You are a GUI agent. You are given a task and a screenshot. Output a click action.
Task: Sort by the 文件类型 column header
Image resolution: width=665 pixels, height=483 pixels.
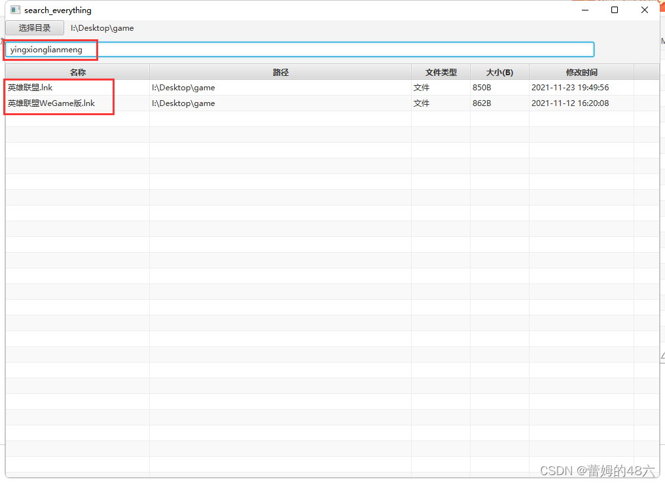(x=440, y=72)
